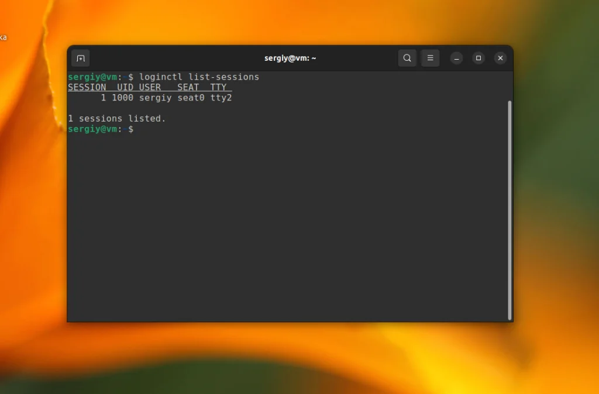This screenshot has width=599, height=394.
Task: Click the 1 sessions listed message
Action: pos(116,118)
